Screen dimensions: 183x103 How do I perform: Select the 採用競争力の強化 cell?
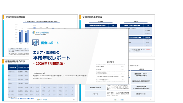tap(95, 88)
